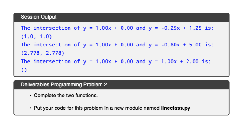This screenshot has height=136, width=244.
Task: Click the first bullet point marker
Action: click(30, 96)
